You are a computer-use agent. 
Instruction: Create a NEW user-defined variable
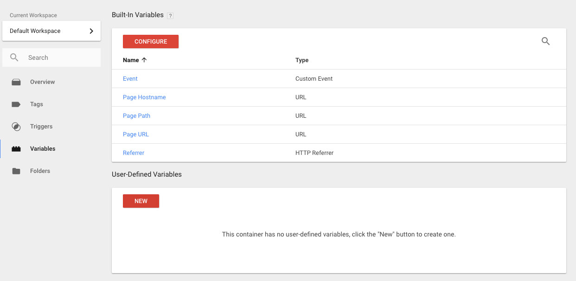(x=141, y=201)
